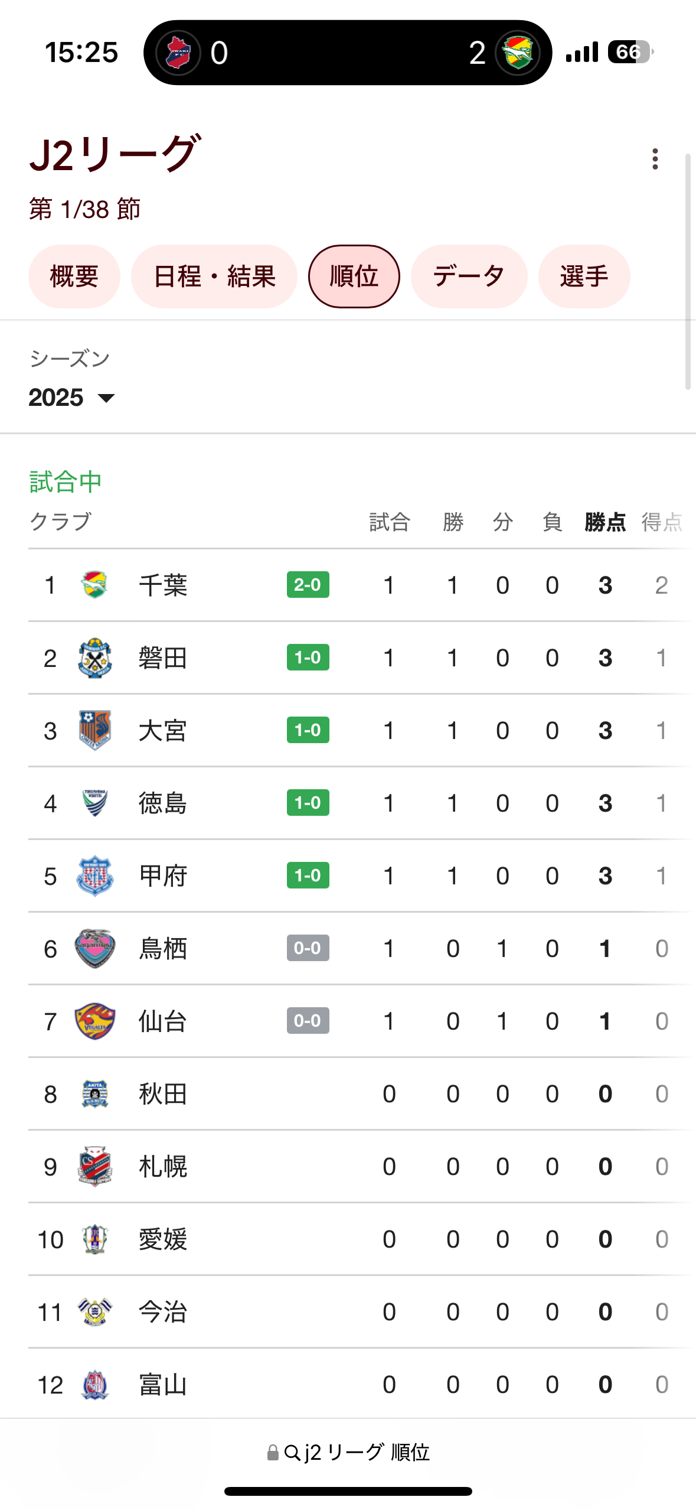Open the 選手 tab
696x1510 pixels.
[584, 276]
